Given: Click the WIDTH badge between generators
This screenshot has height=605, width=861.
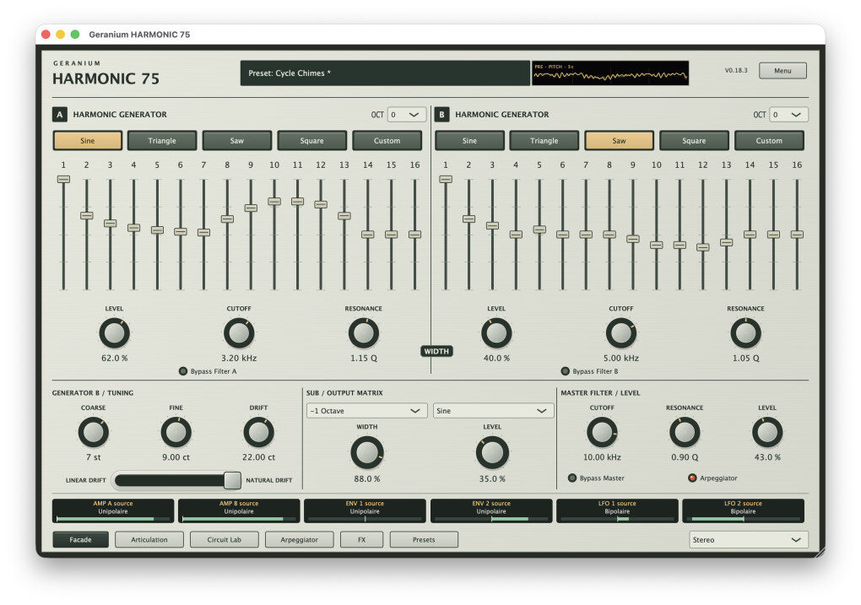Looking at the screenshot, I should 436,351.
